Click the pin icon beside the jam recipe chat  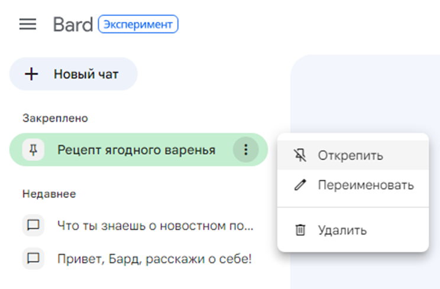click(x=34, y=150)
